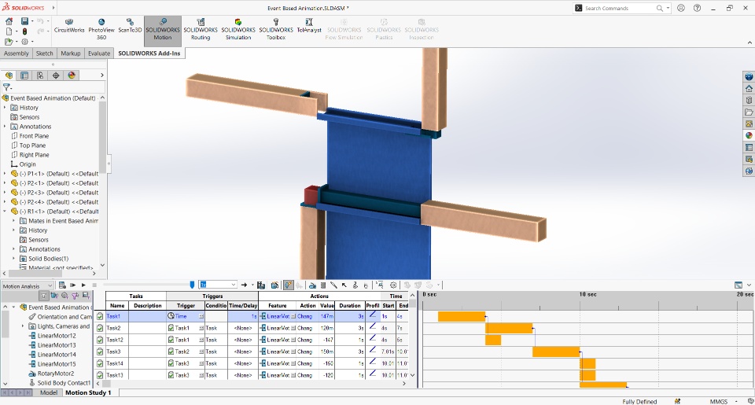The image size is (755, 405).
Task: Uncheck the Task3 row enable checkbox
Action: pos(100,352)
